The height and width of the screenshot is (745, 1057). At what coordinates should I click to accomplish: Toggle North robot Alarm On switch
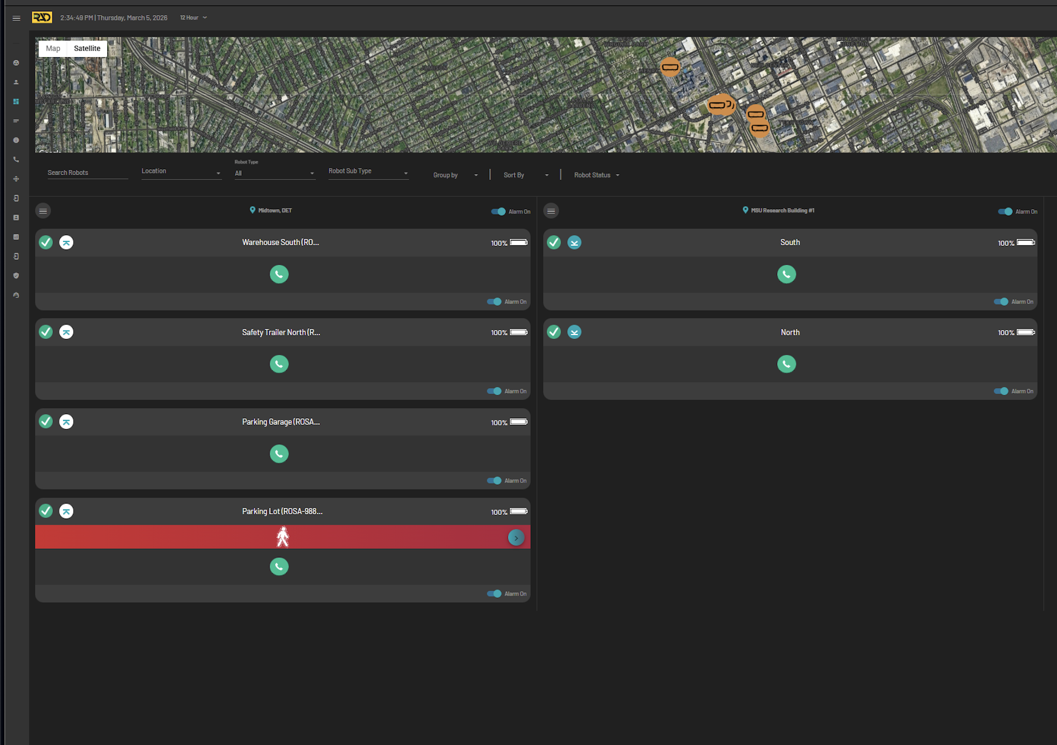[x=1001, y=391]
